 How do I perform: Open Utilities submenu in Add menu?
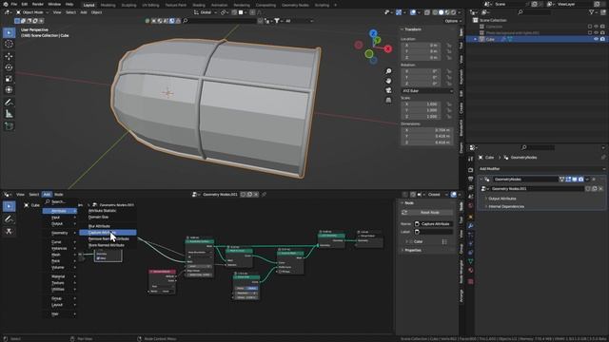pyautogui.click(x=60, y=289)
